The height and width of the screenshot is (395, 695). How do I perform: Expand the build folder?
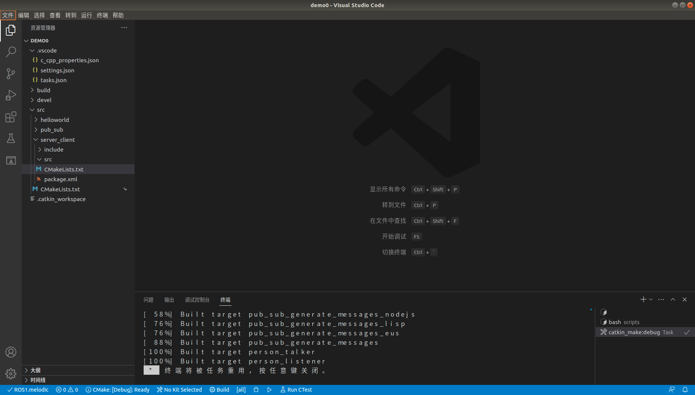click(x=78, y=90)
